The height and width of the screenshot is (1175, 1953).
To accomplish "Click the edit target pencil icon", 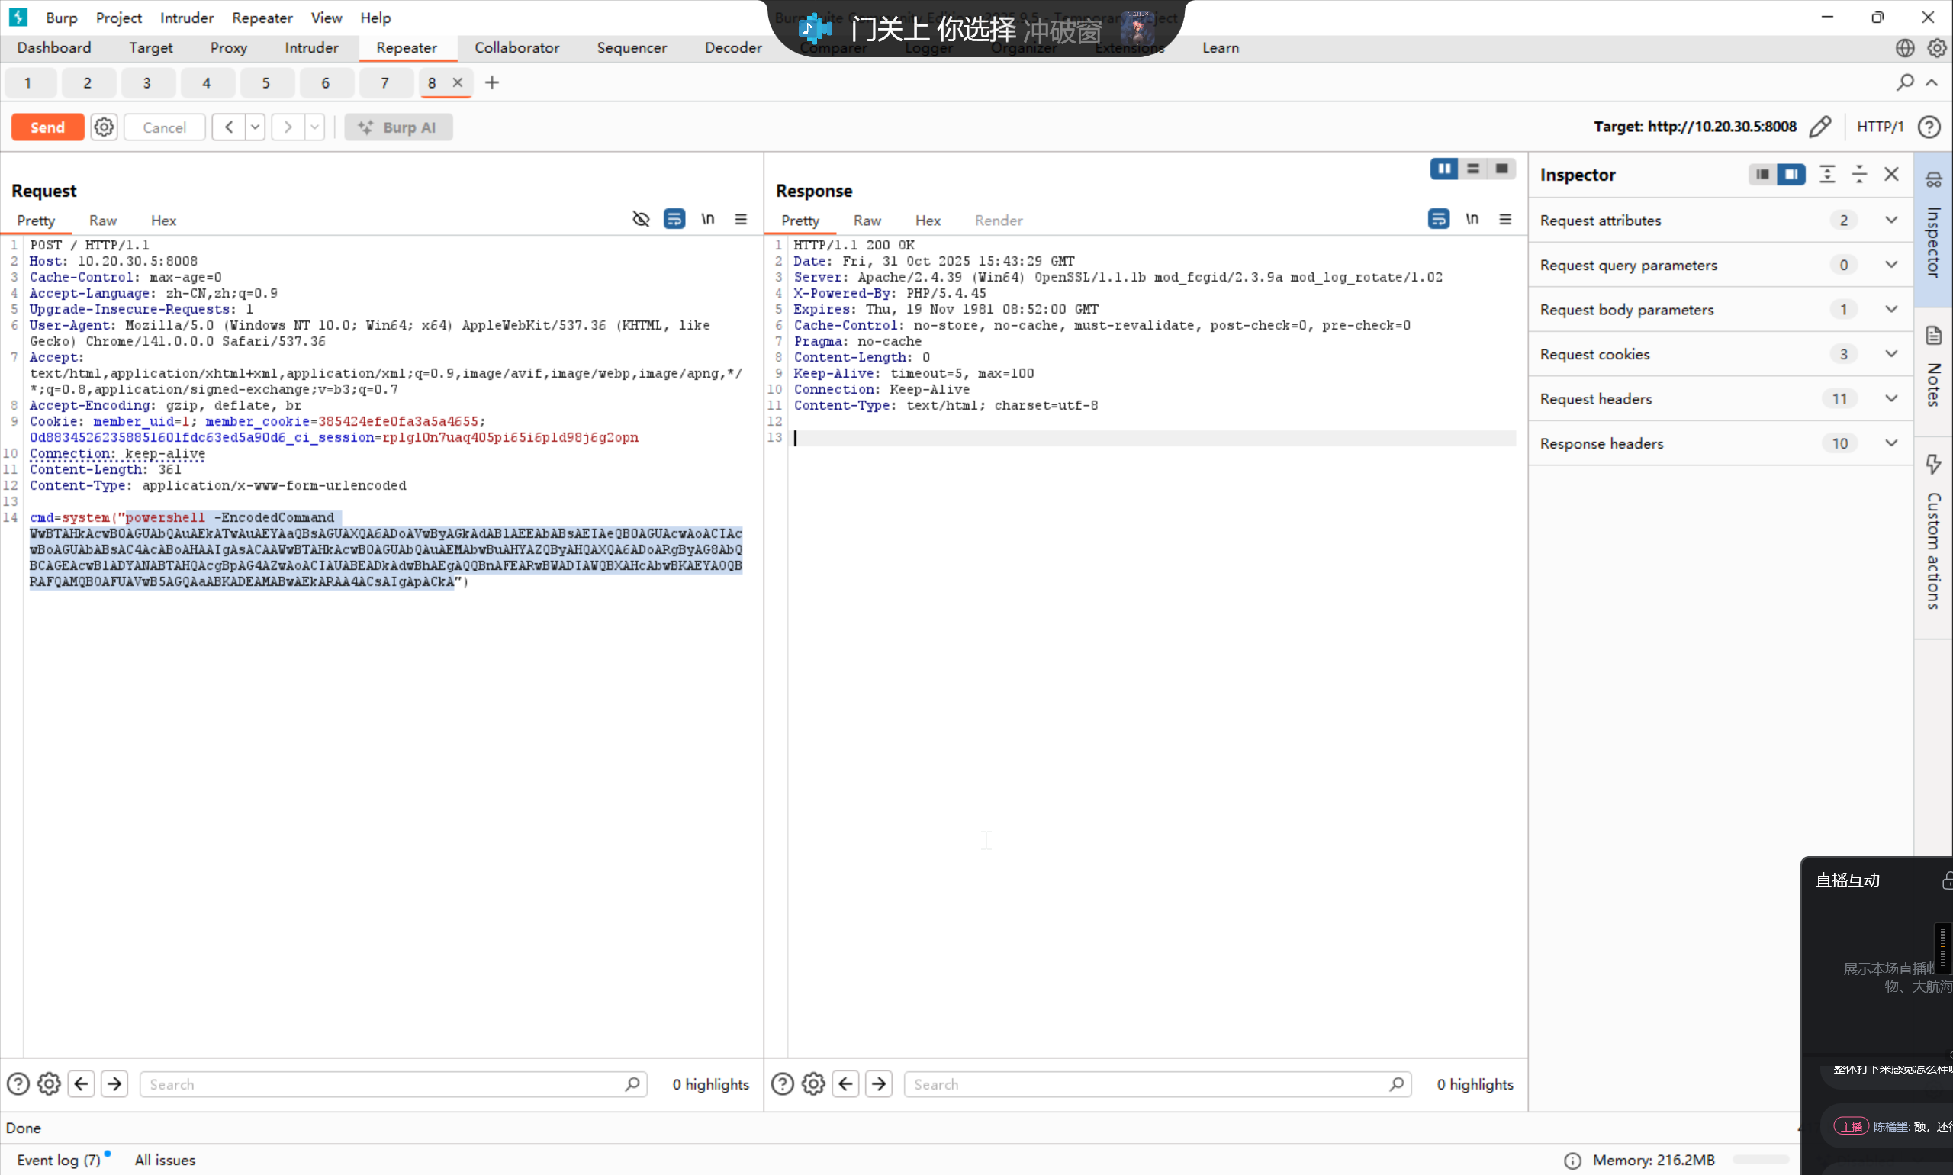I will pyautogui.click(x=1820, y=127).
